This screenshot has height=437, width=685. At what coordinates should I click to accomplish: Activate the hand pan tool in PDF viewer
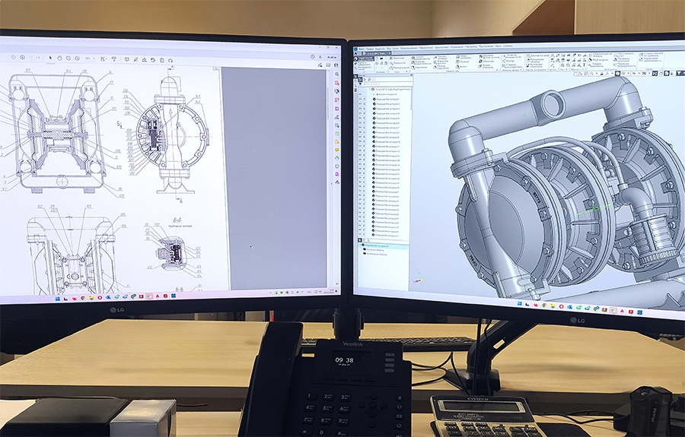[59, 58]
